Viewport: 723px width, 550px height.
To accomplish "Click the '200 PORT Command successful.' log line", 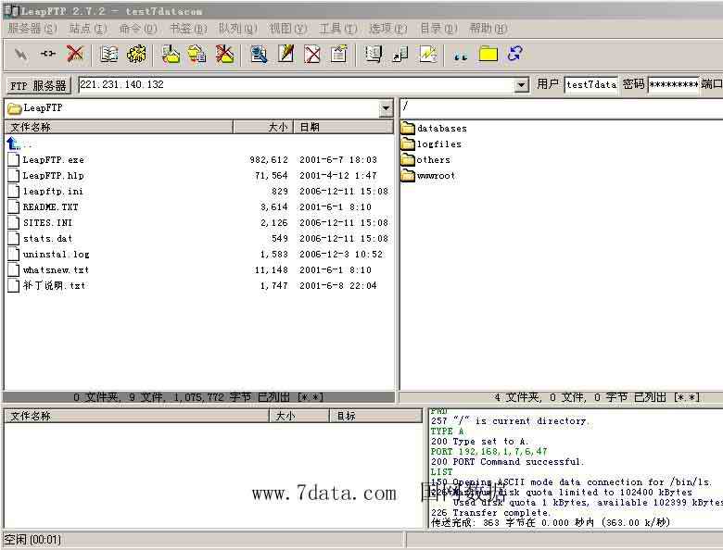I will coord(508,461).
